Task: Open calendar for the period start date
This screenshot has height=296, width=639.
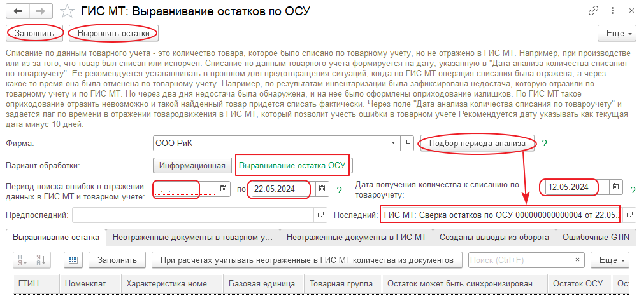Action: coord(224,189)
